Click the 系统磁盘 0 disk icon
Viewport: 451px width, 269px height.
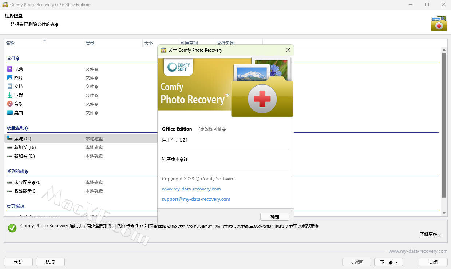[x=10, y=191]
